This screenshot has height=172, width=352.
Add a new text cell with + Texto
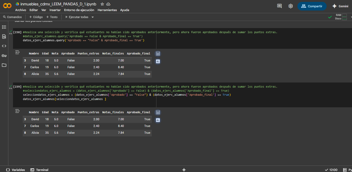[x=52, y=17]
